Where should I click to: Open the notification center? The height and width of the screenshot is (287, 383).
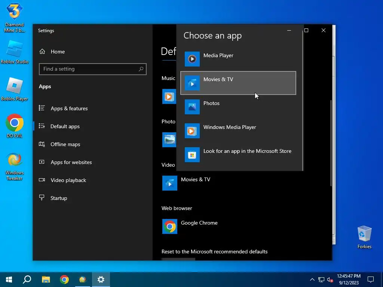click(371, 280)
